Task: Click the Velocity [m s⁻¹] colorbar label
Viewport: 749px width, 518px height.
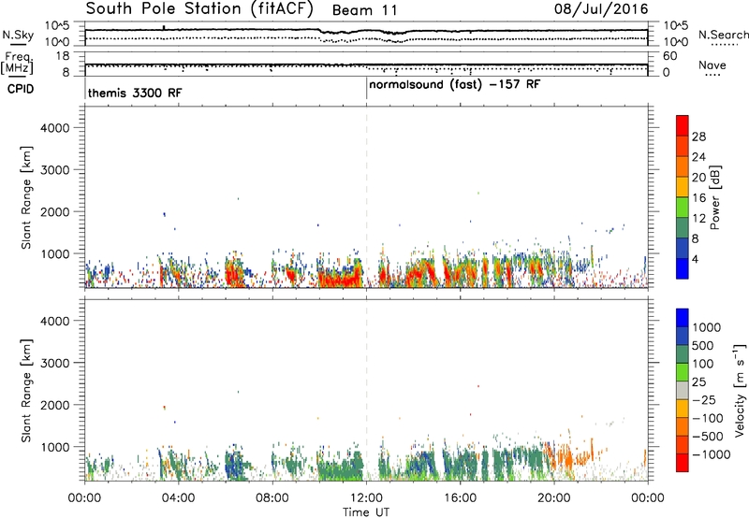Action: [x=740, y=390]
